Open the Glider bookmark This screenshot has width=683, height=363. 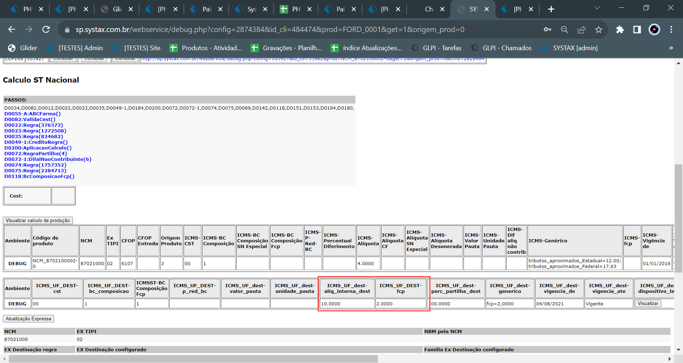coord(22,48)
